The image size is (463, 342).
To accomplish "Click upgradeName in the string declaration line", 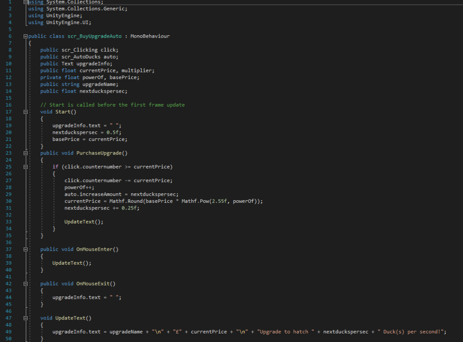I will [100, 84].
